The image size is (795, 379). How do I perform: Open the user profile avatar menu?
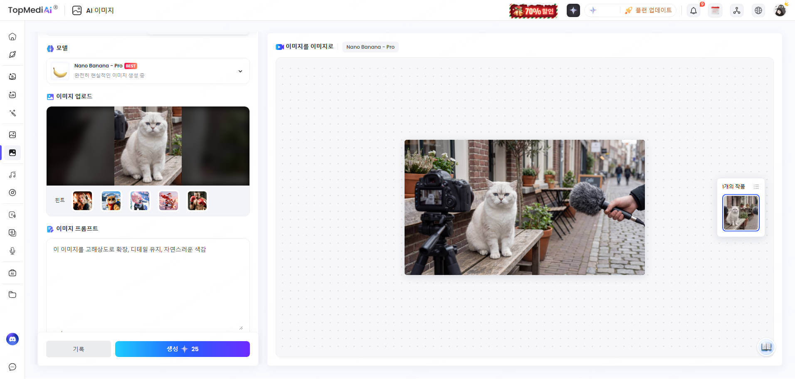pos(780,11)
